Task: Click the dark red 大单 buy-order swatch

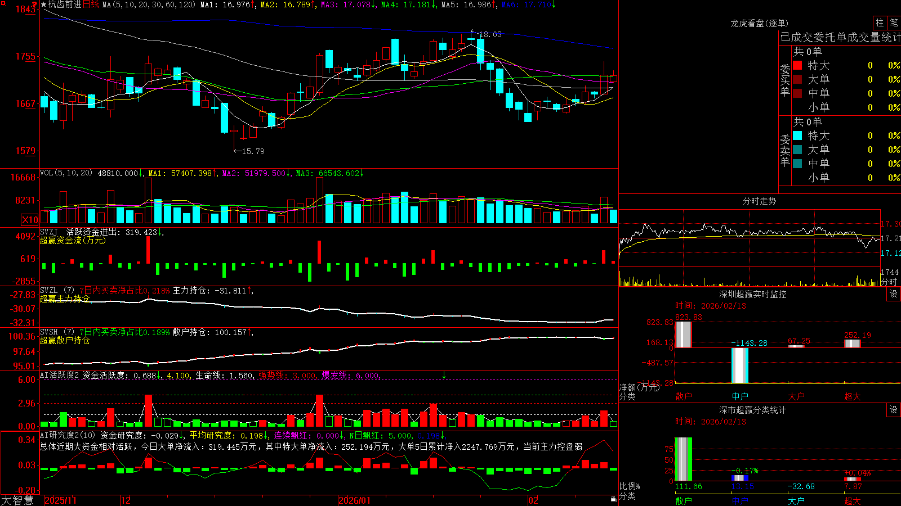Action: [x=797, y=79]
